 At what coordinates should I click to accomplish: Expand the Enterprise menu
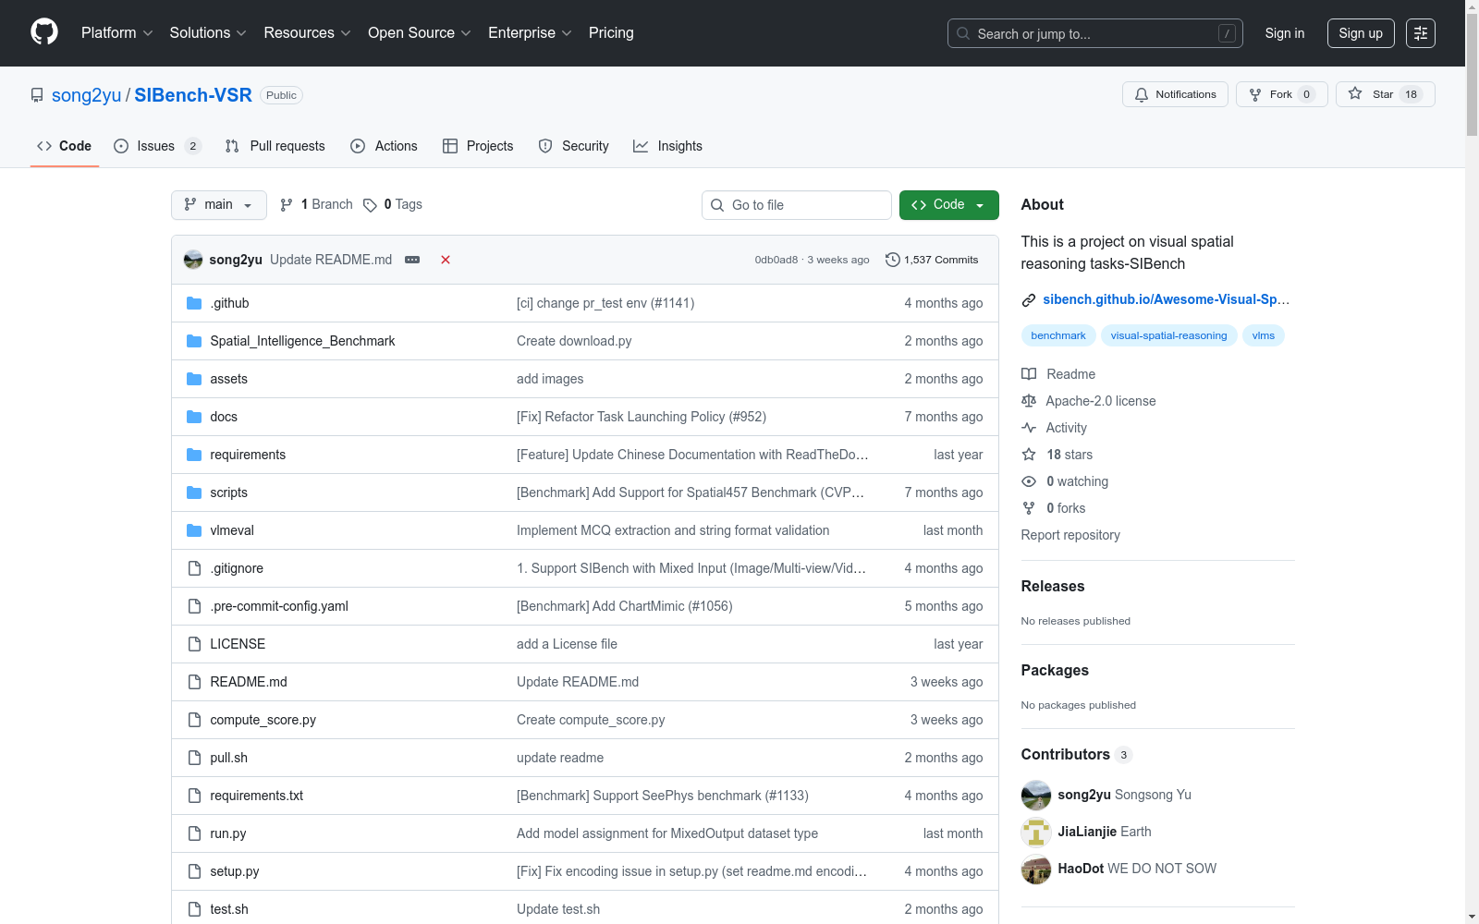530,33
